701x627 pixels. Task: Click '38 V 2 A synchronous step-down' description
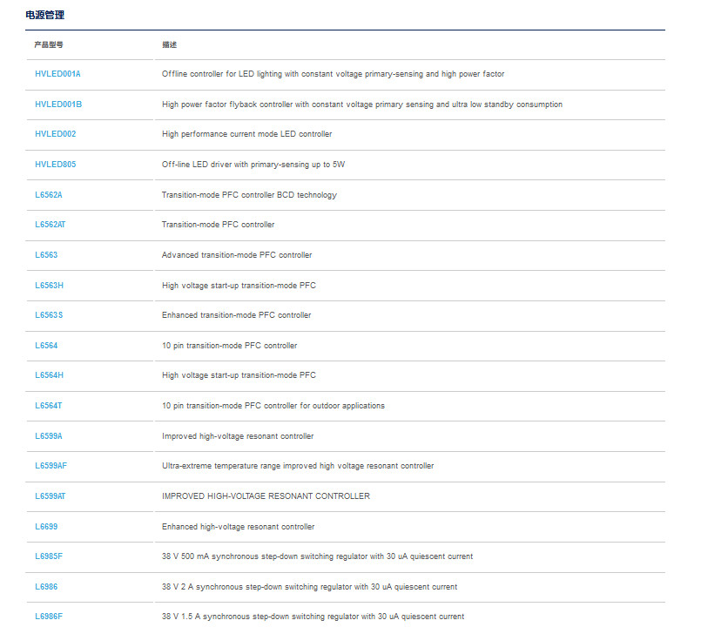point(309,586)
